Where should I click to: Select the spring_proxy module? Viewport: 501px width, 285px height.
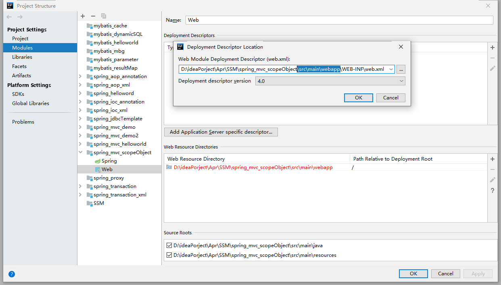coord(109,178)
